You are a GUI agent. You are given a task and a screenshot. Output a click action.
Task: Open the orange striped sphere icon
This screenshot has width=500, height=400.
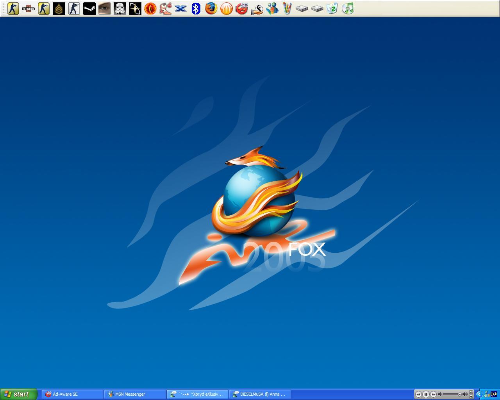point(226,9)
